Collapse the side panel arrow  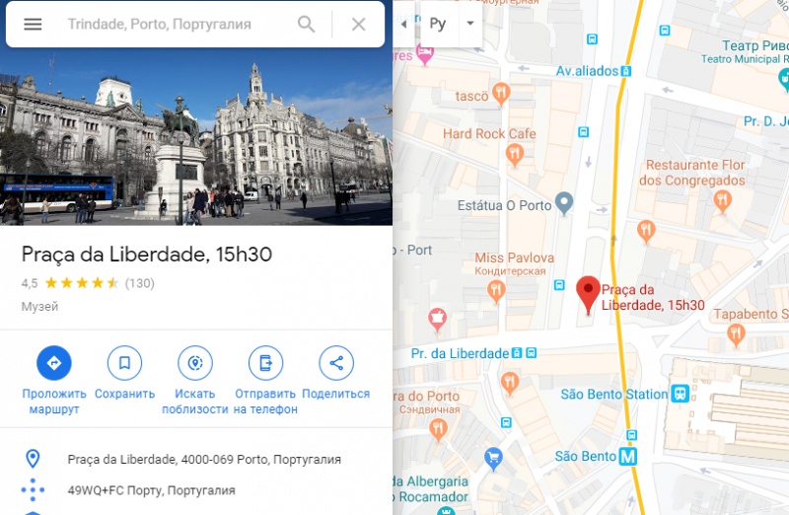click(x=403, y=24)
